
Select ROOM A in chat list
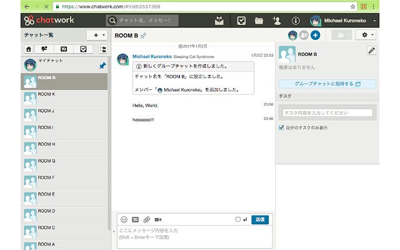[x=64, y=246]
